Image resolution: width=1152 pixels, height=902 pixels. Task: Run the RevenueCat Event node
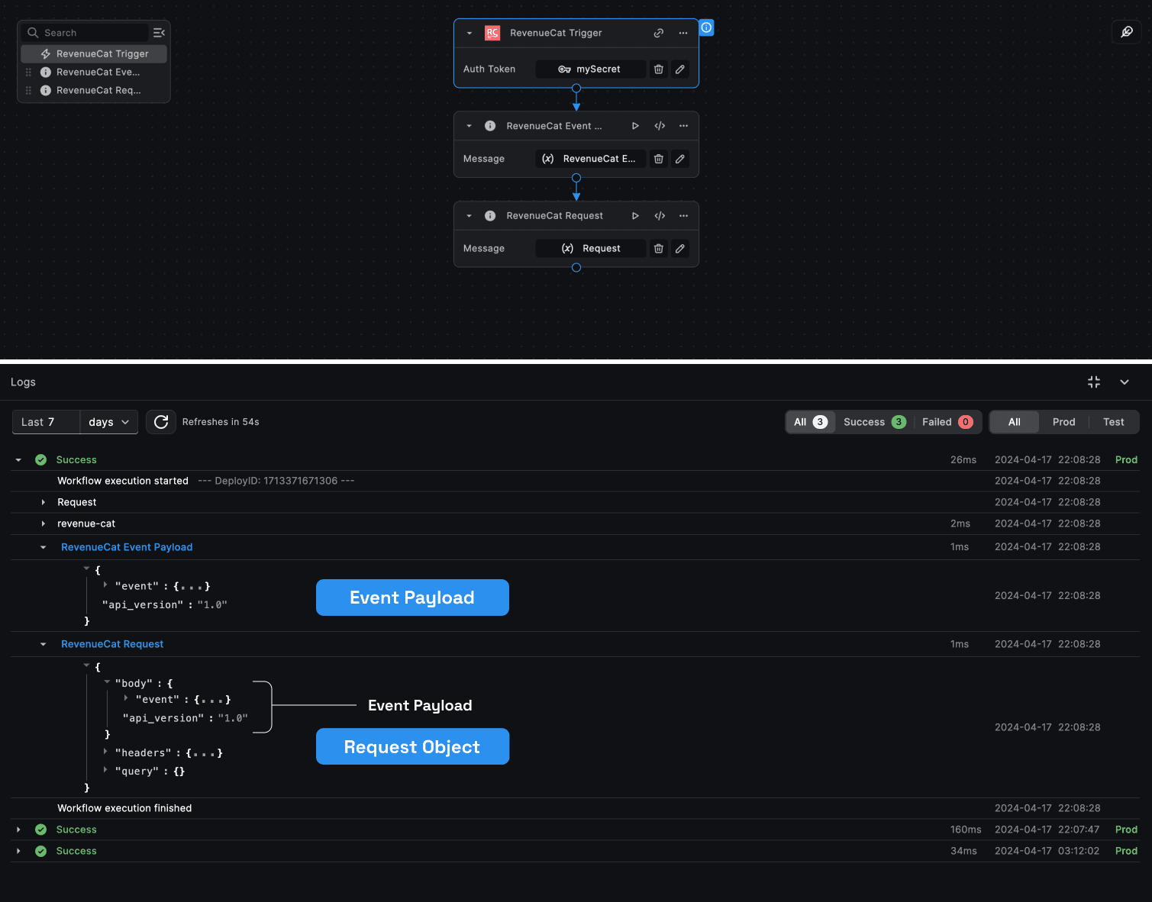[x=635, y=126]
